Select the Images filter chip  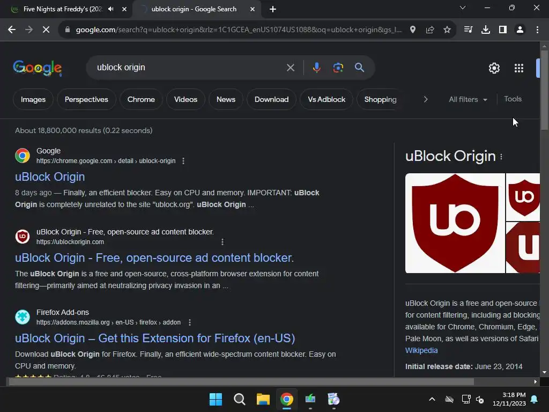pyautogui.click(x=33, y=99)
